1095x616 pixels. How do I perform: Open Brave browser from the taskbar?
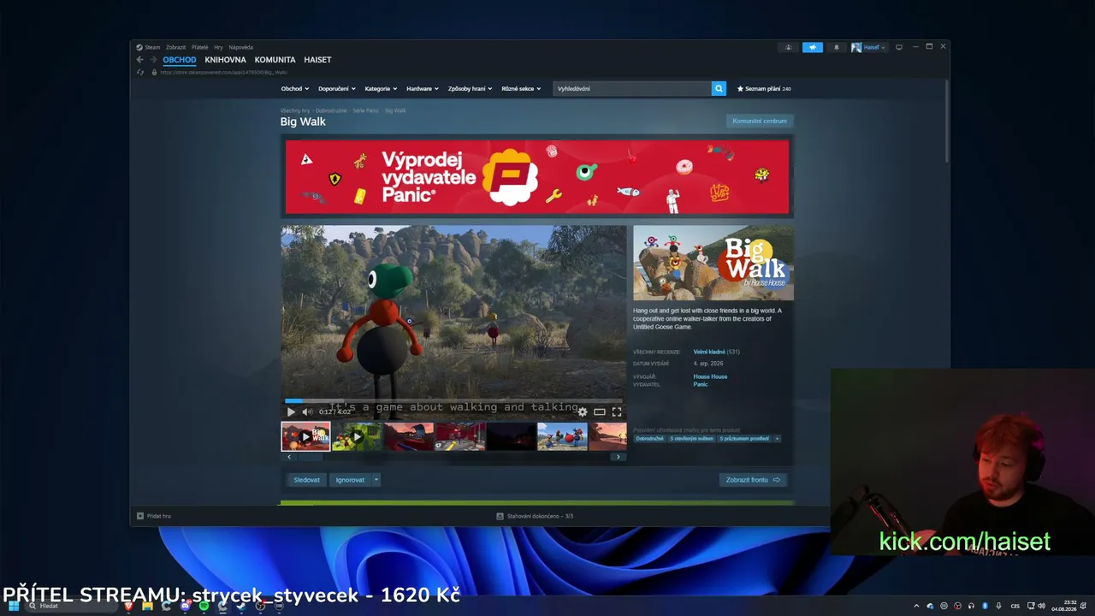tap(128, 606)
